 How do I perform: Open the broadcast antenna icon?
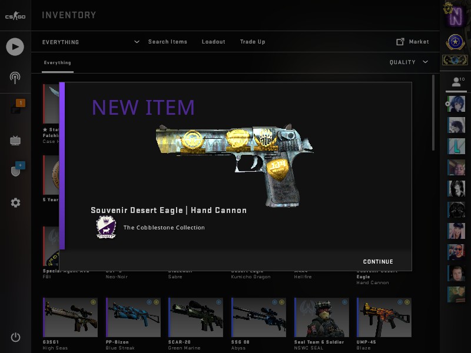point(15,78)
